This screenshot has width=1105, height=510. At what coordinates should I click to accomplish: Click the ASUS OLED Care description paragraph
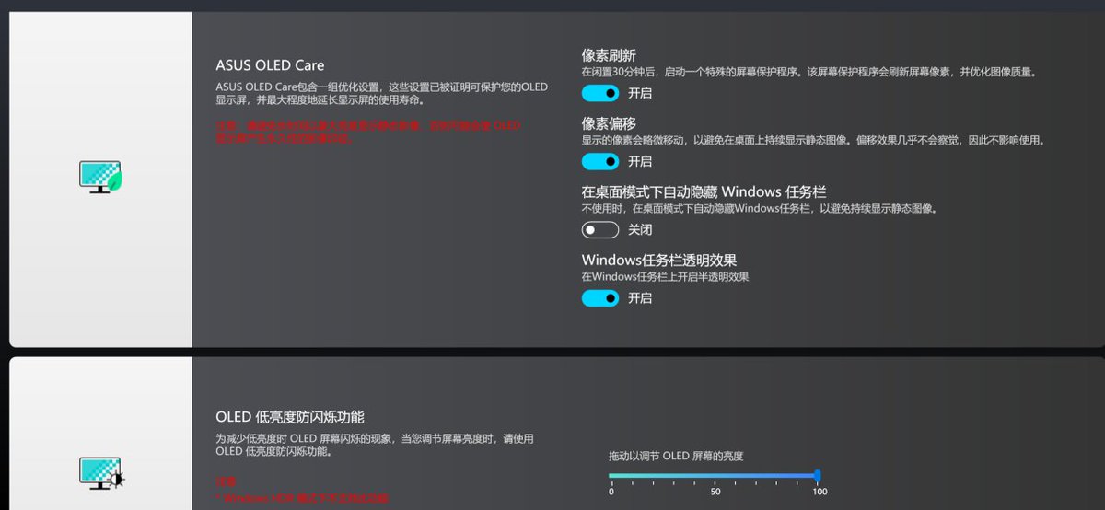pos(381,94)
